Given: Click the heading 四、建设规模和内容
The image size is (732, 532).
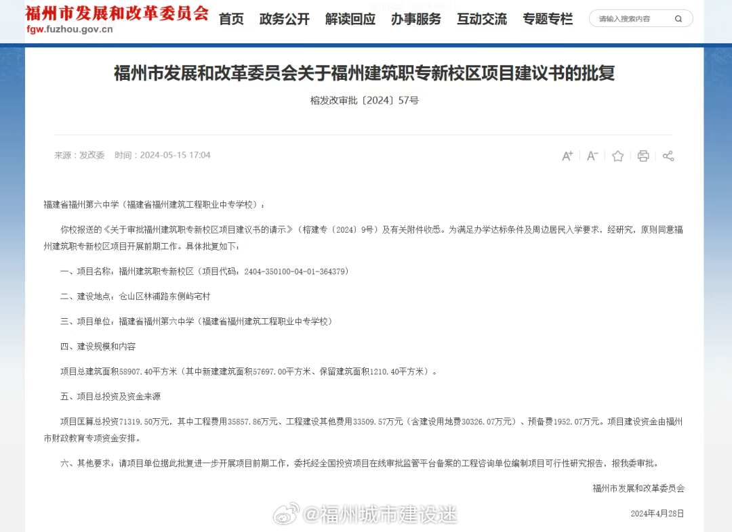Looking at the screenshot, I should 98,347.
